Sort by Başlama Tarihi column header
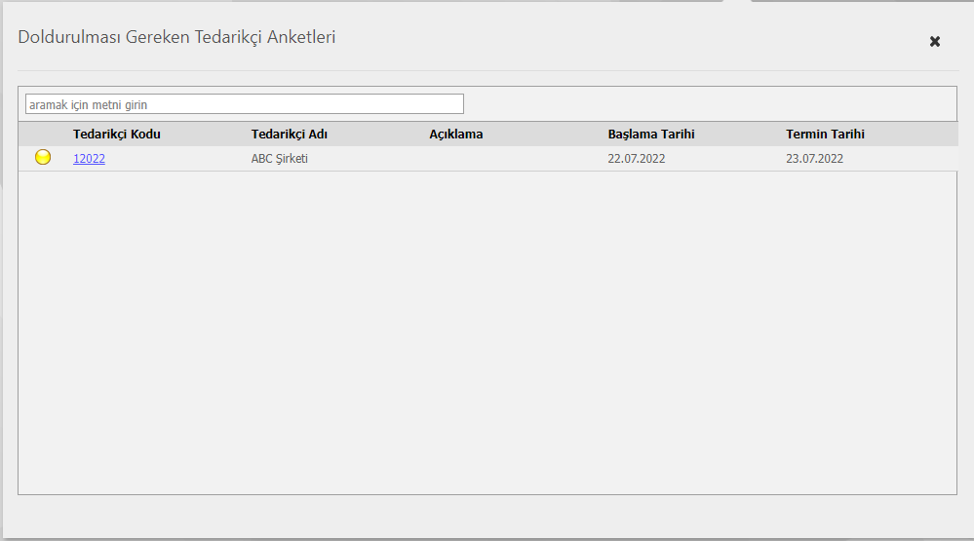 pyautogui.click(x=651, y=135)
